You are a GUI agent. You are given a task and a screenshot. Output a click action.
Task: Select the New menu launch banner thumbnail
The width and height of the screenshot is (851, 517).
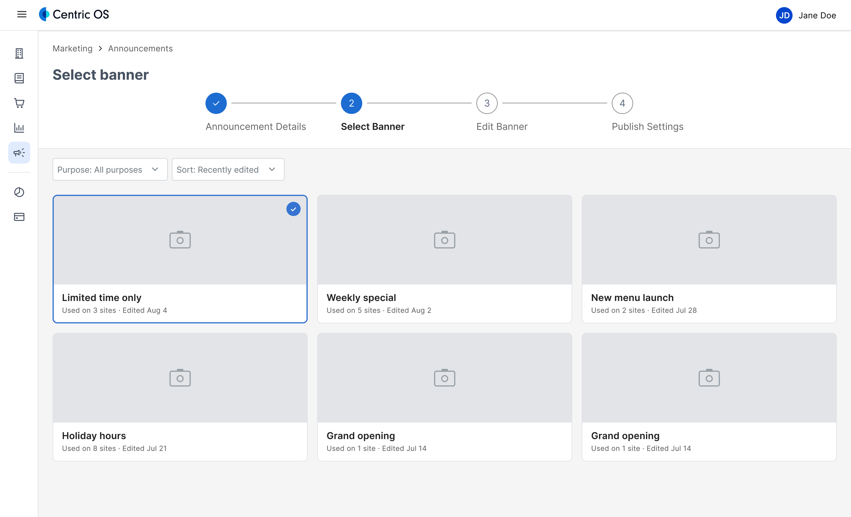tap(709, 240)
